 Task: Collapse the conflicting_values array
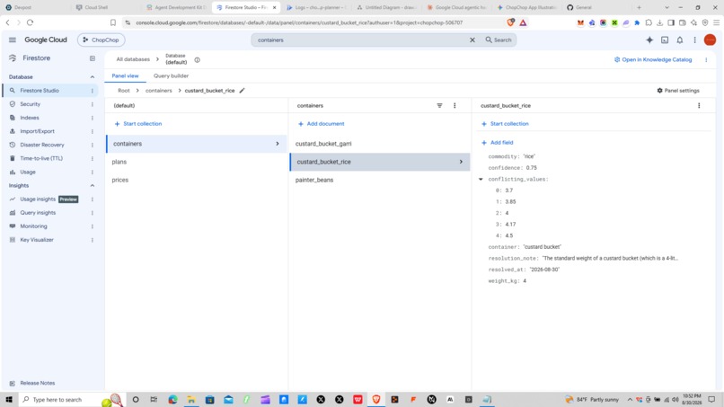[481, 180]
